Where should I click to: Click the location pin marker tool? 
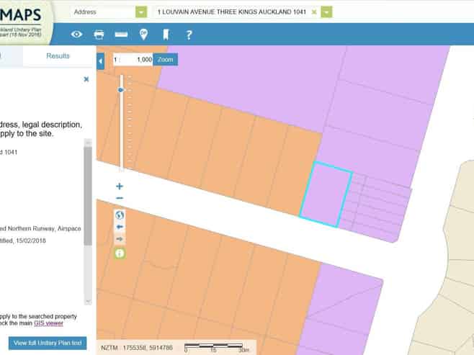143,35
